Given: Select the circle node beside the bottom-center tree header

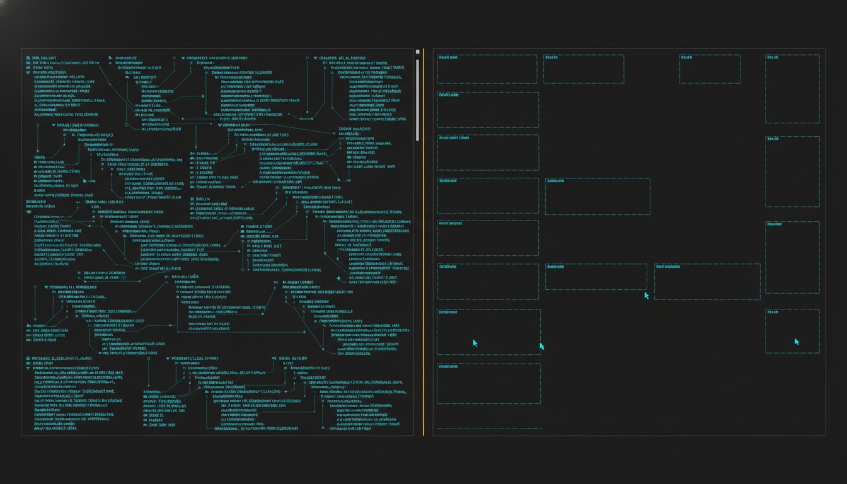Looking at the screenshot, I should [x=149, y=359].
